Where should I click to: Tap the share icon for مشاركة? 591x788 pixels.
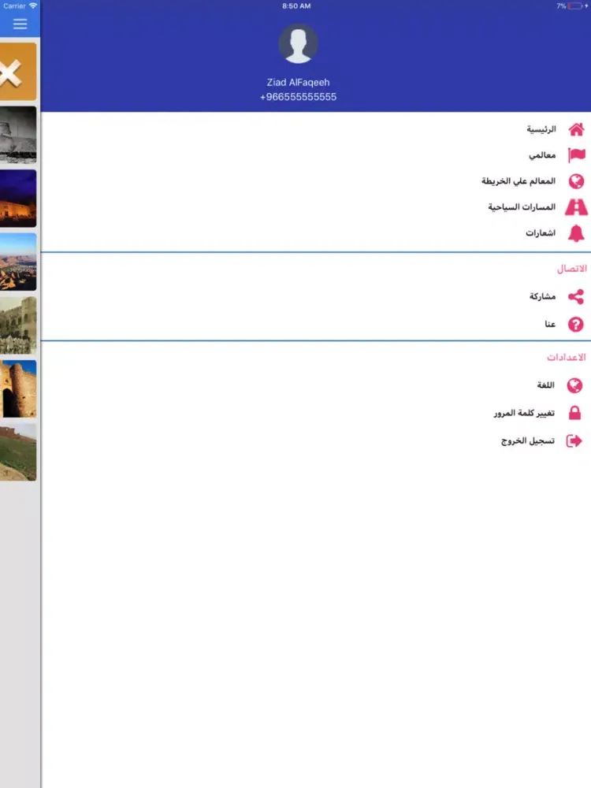coord(576,296)
